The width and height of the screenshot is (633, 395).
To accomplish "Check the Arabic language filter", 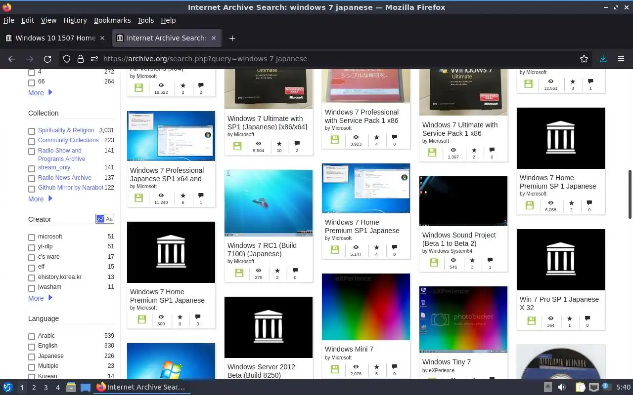I will click(x=32, y=337).
